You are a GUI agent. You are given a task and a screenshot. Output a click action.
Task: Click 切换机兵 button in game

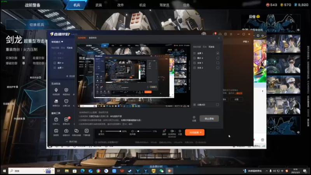pos(37,25)
